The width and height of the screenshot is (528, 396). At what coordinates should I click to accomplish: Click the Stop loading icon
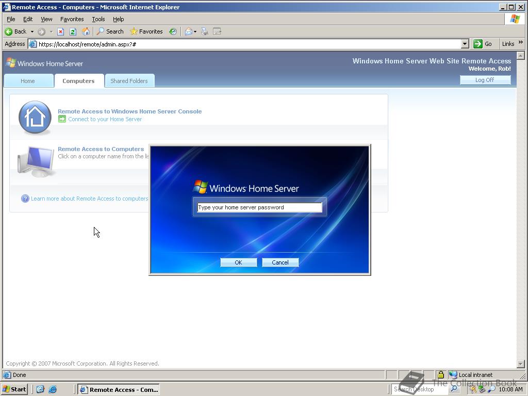coord(61,31)
